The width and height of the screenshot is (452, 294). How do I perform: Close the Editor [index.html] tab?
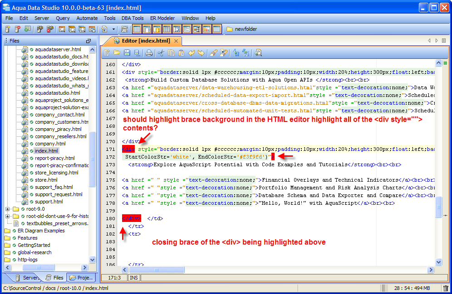point(176,41)
